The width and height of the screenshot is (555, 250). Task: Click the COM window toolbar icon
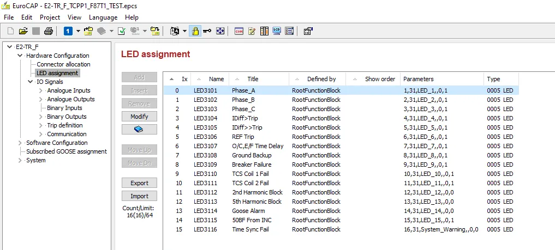[x=239, y=31]
